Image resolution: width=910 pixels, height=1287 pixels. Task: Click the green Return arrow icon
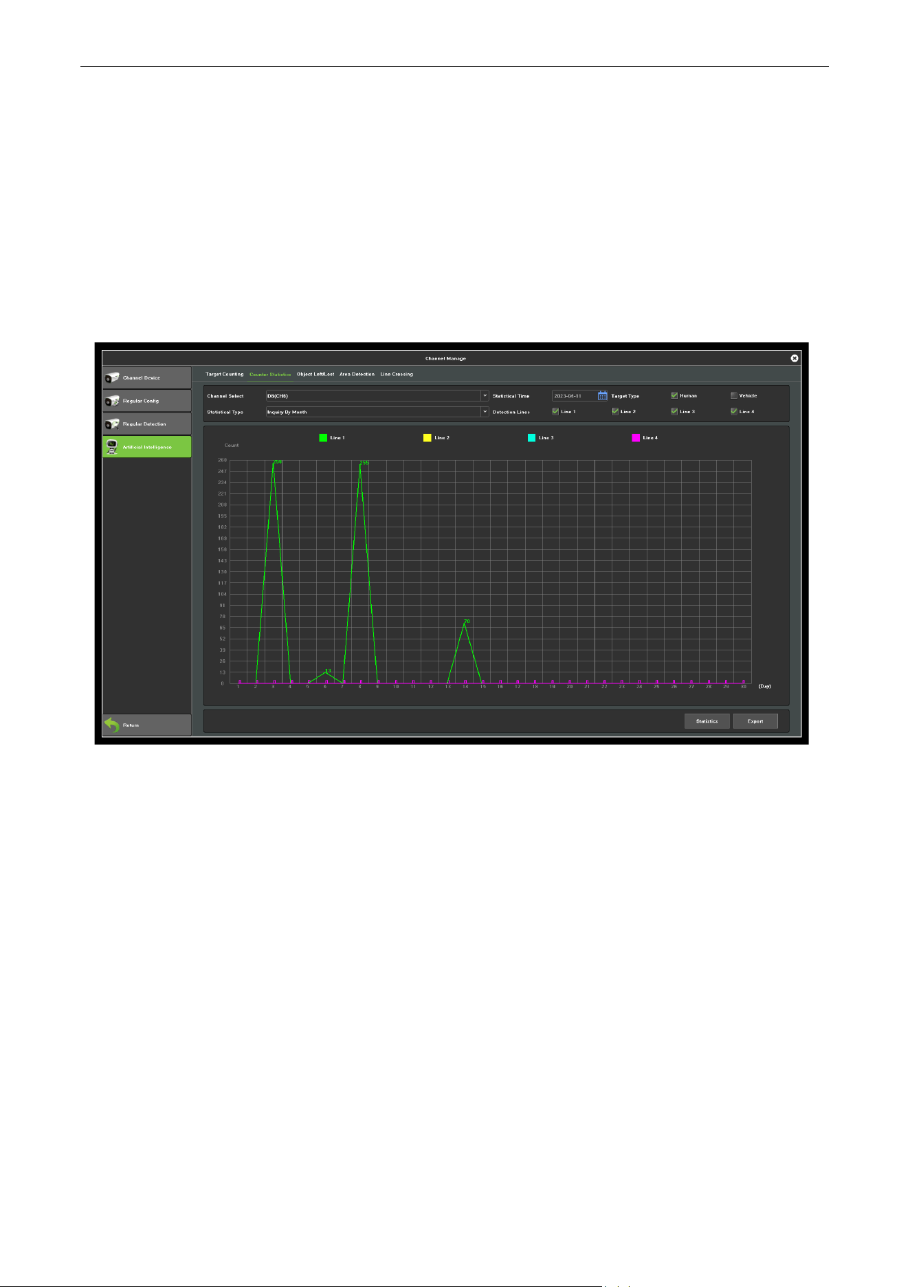coord(112,725)
